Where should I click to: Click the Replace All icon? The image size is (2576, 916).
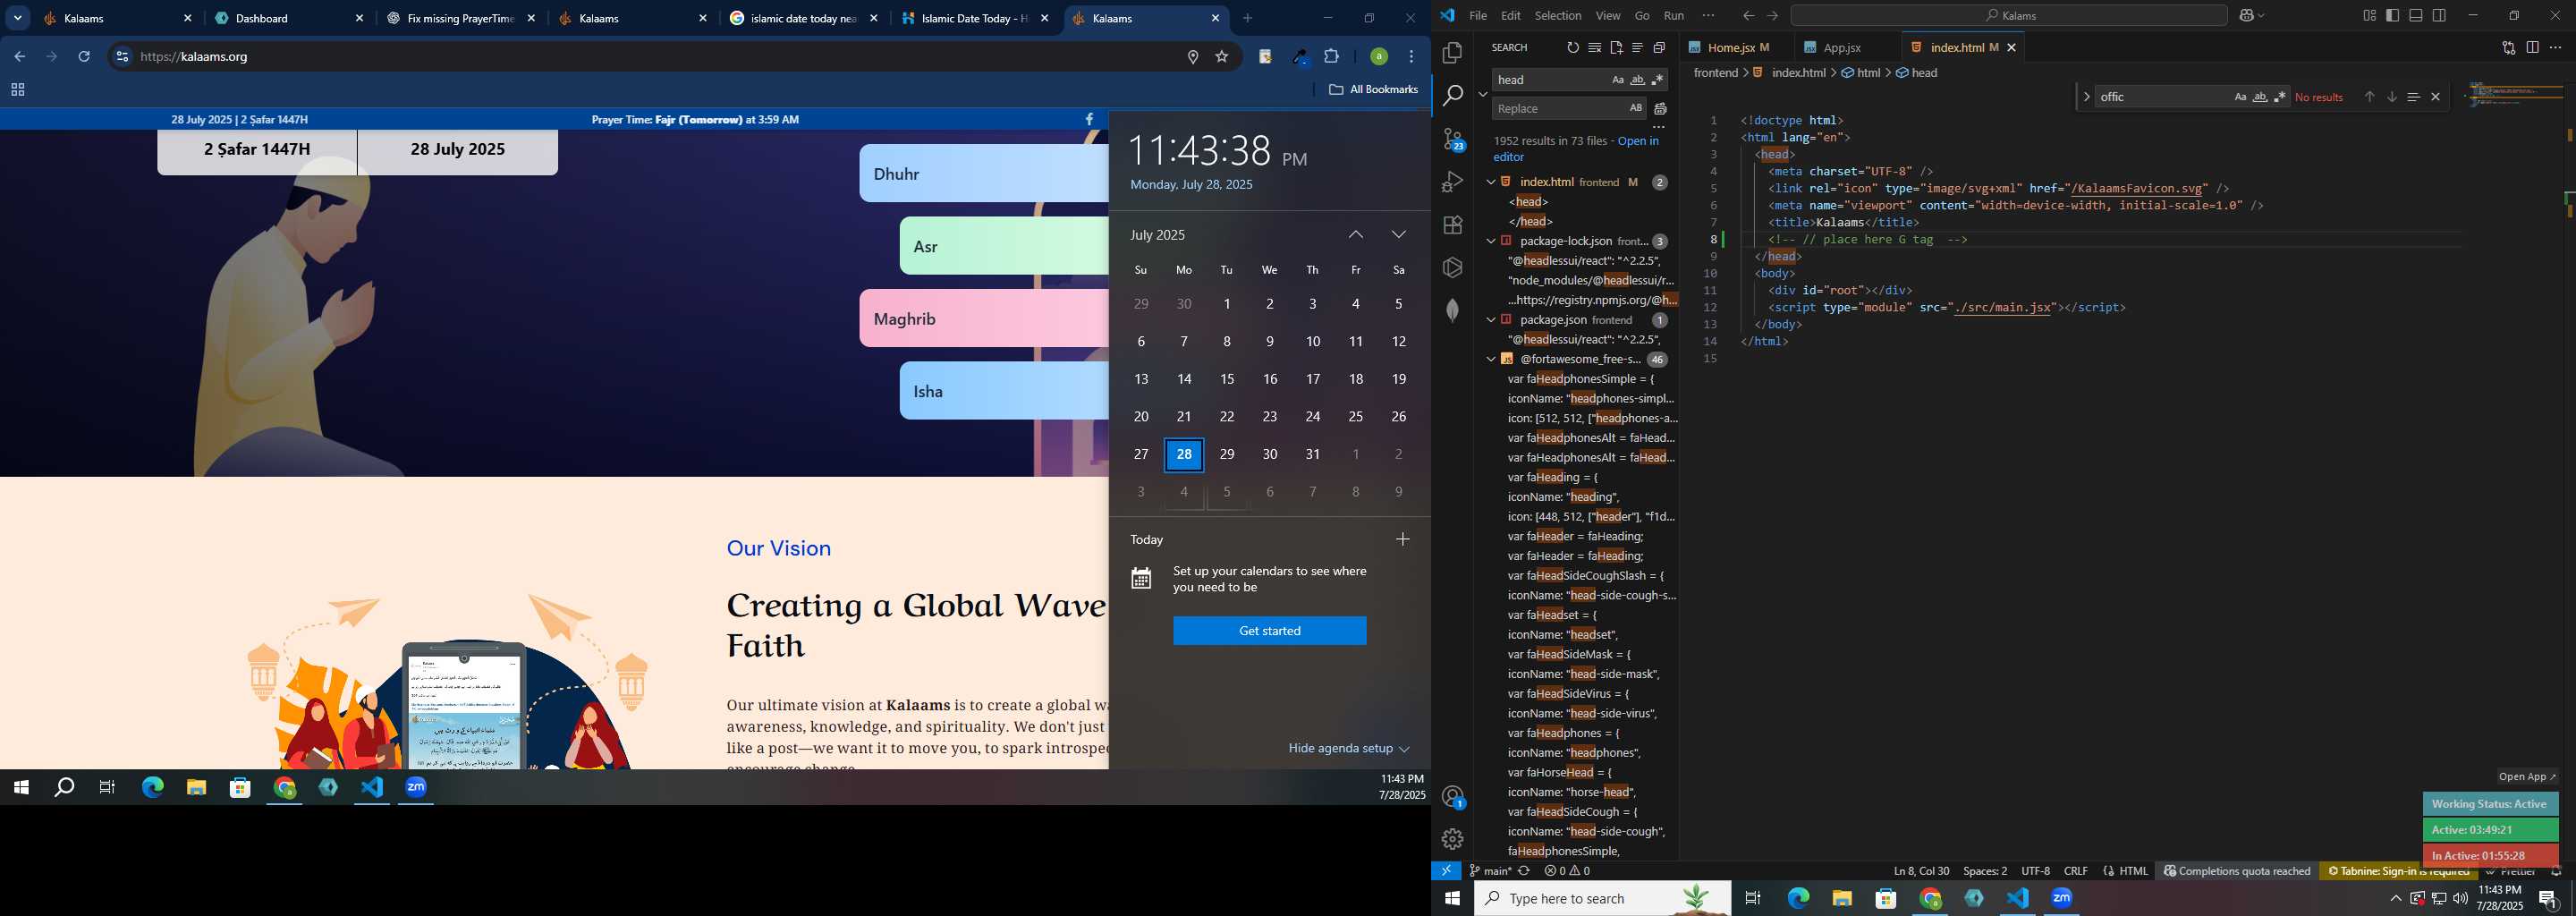pyautogui.click(x=1661, y=108)
